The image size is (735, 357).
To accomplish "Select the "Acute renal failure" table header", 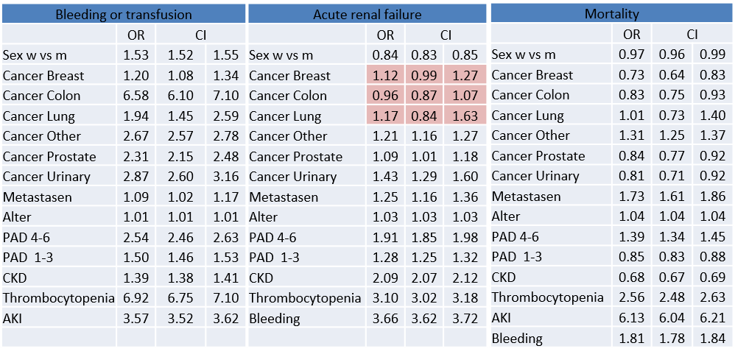I will [x=367, y=14].
